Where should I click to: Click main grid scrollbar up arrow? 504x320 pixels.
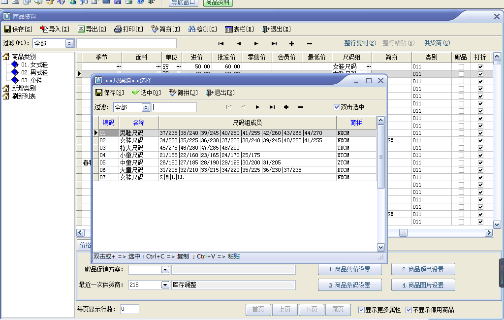pyautogui.click(x=497, y=56)
